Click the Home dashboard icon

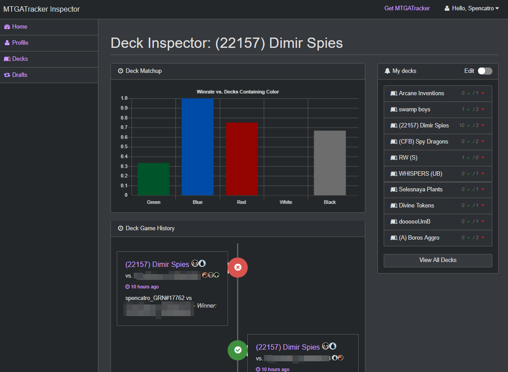click(7, 27)
